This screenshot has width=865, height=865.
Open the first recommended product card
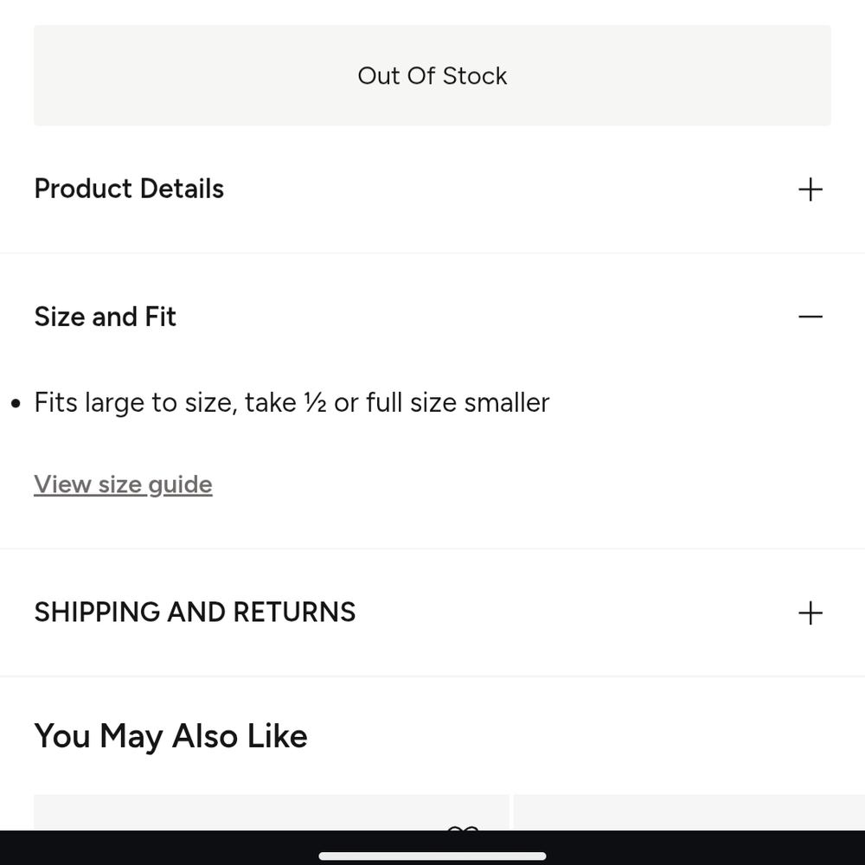tap(259, 813)
